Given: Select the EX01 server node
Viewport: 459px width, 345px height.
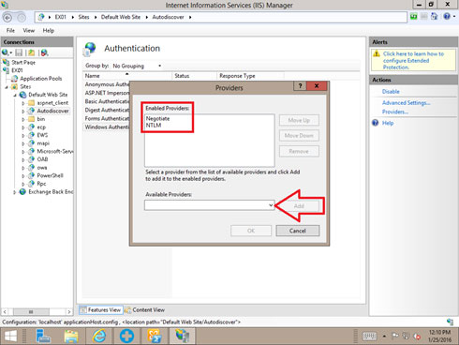Looking at the screenshot, I should point(17,70).
